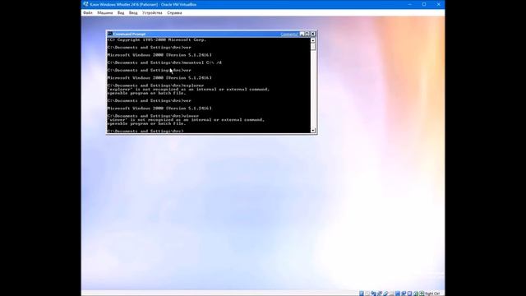526x296 pixels.
Task: Click the prompt line with winver command
Action: (x=153, y=116)
